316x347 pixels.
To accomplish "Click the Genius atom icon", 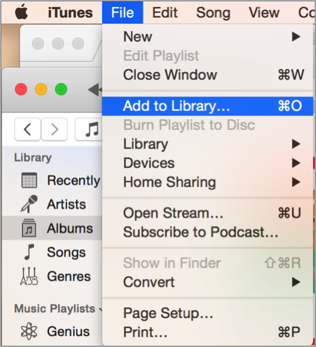I will pos(29,331).
